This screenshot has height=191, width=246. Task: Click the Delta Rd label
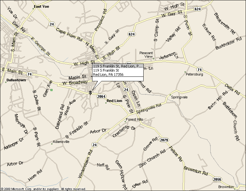pos(232,89)
